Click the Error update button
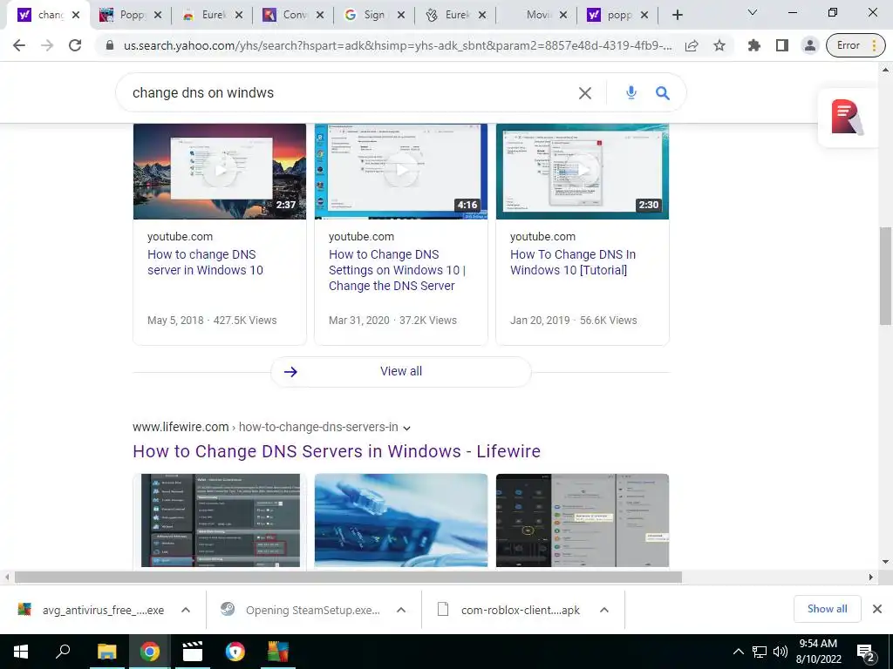The width and height of the screenshot is (893, 669). [856, 45]
